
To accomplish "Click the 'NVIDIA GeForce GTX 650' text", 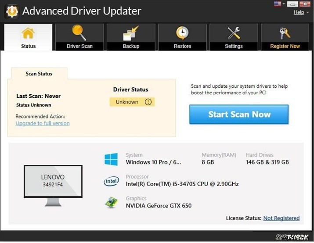I will (x=159, y=206).
